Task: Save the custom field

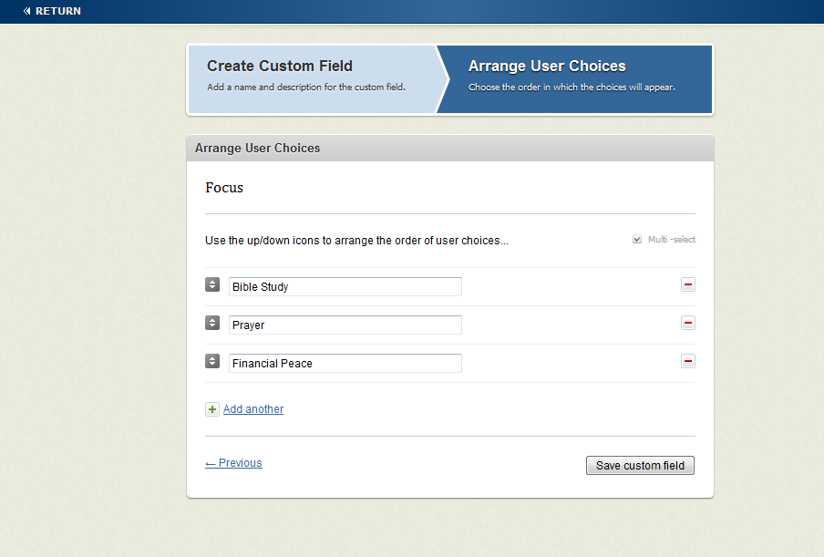Action: click(x=640, y=466)
